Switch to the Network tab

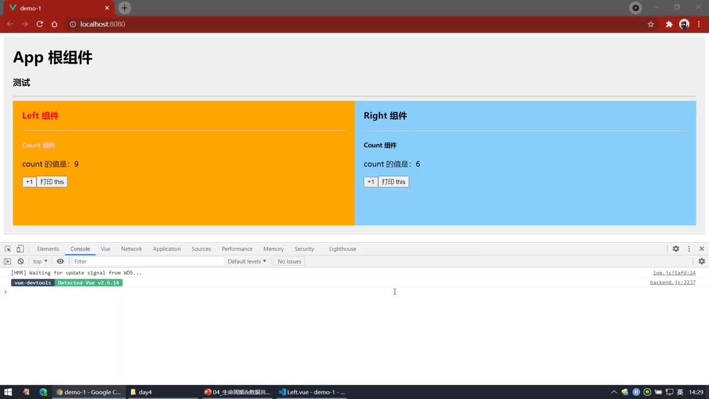[131, 249]
